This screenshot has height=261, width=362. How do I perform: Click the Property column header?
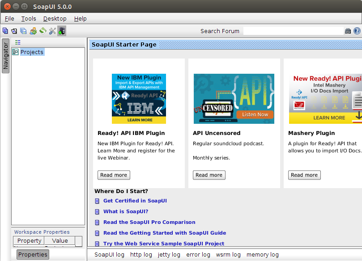29,241
